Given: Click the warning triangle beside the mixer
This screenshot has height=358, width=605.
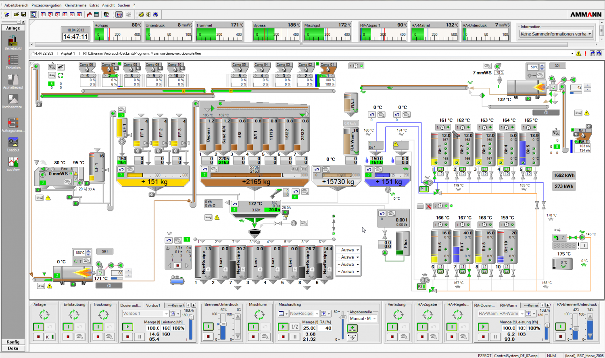Looking at the screenshot, I should [x=217, y=217].
